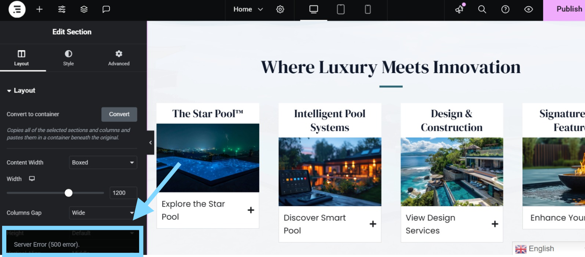Click the add element plus icon

pyautogui.click(x=39, y=9)
